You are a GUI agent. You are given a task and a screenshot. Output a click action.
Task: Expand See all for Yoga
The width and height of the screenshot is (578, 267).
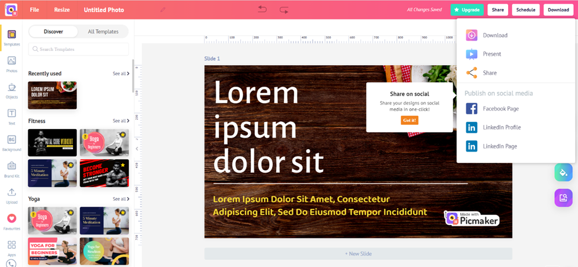[x=121, y=199]
